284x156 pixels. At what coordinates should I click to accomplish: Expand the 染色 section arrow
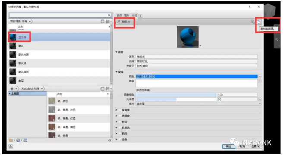pos(117,139)
